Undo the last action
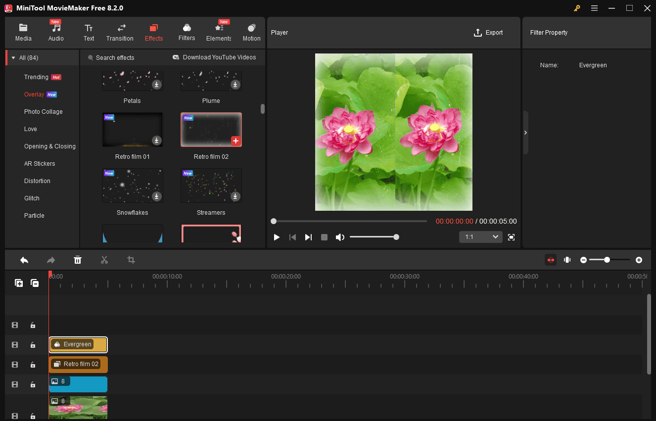The image size is (656, 421). click(24, 260)
